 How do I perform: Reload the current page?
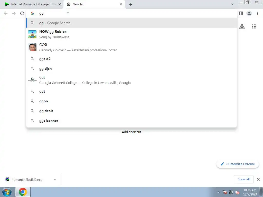click(x=22, y=13)
